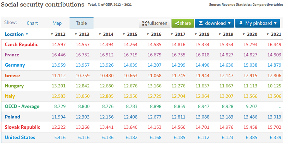This screenshot has height=144, width=289.
Task: Open the Location sort dropdown
Action: point(27,34)
